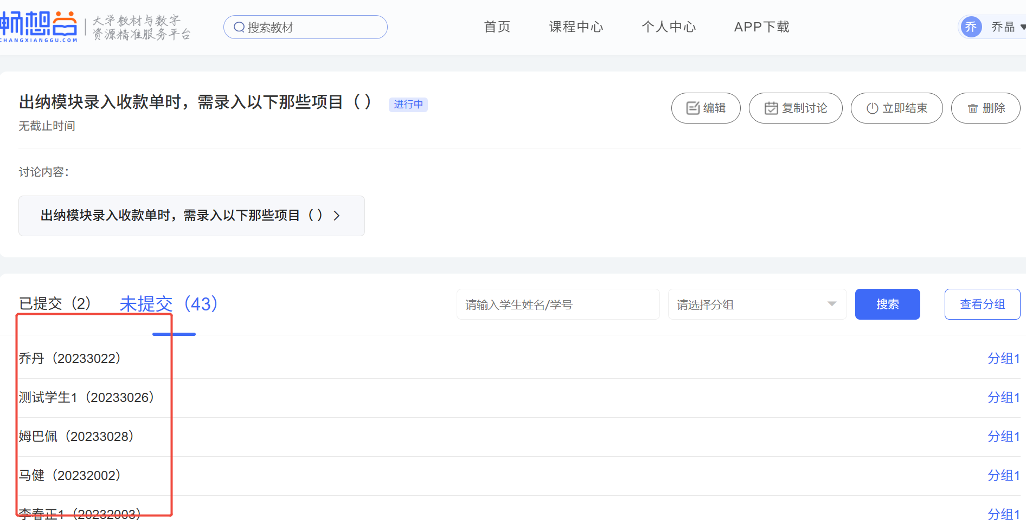Select the 未提交 (43) tab
Screen dimensions: 1026x525
click(168, 304)
